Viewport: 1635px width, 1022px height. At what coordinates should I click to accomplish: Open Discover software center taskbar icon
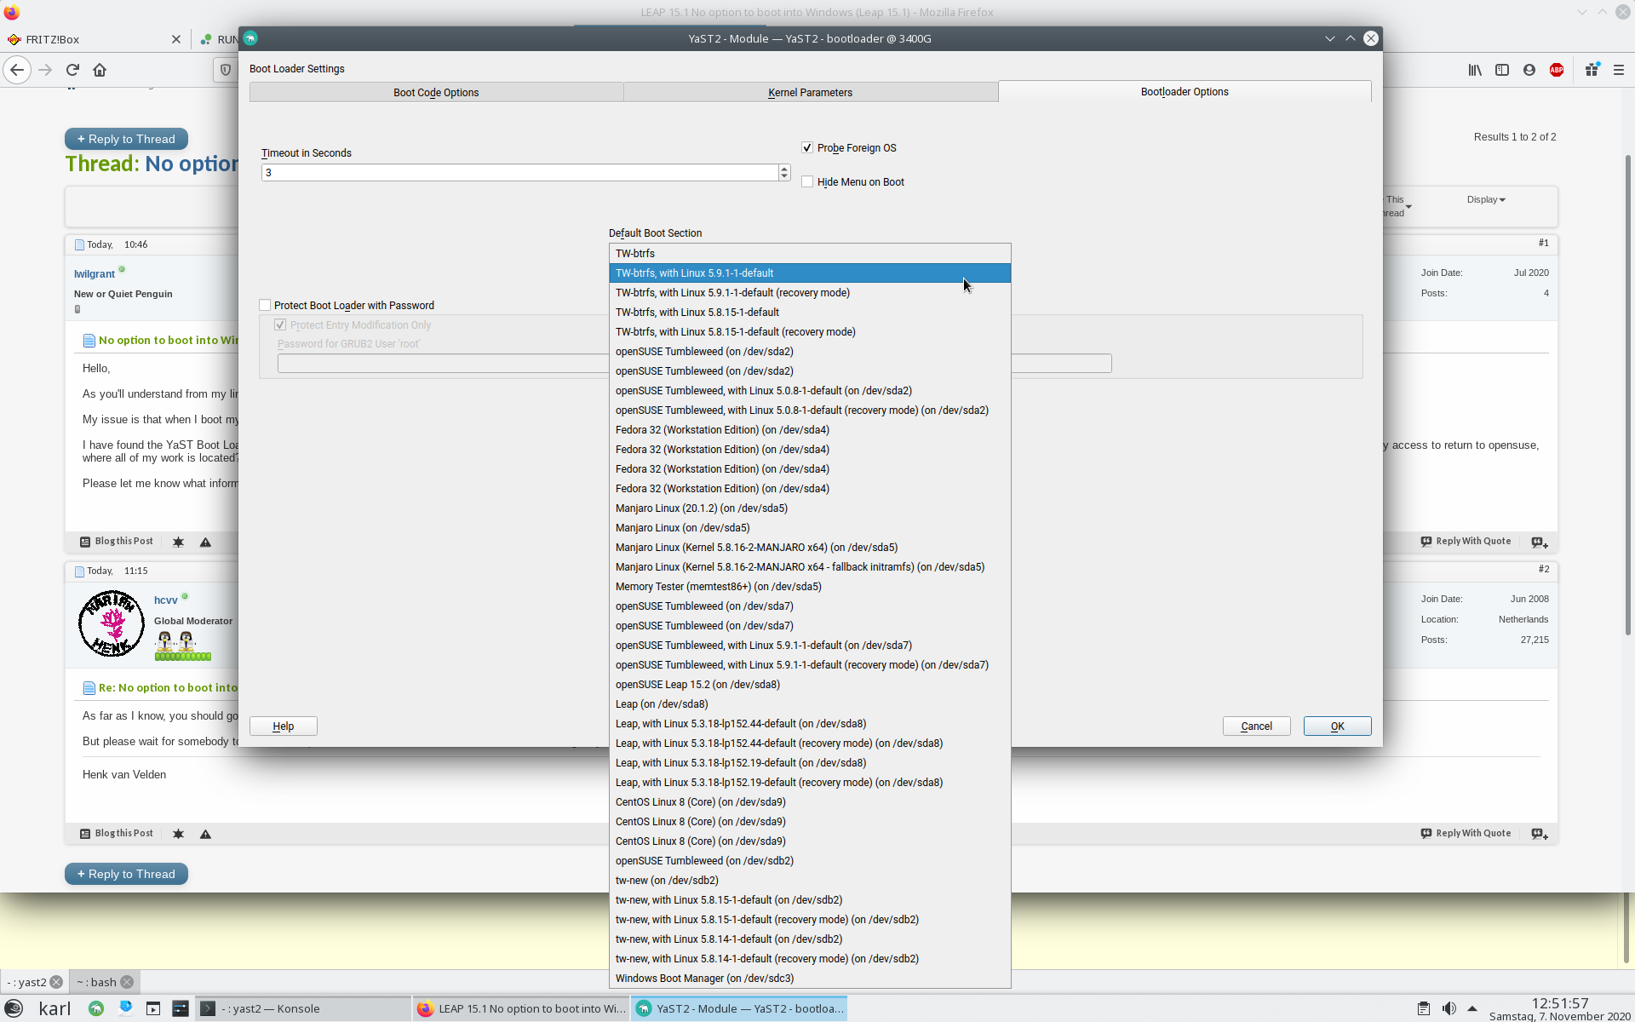click(x=125, y=1008)
